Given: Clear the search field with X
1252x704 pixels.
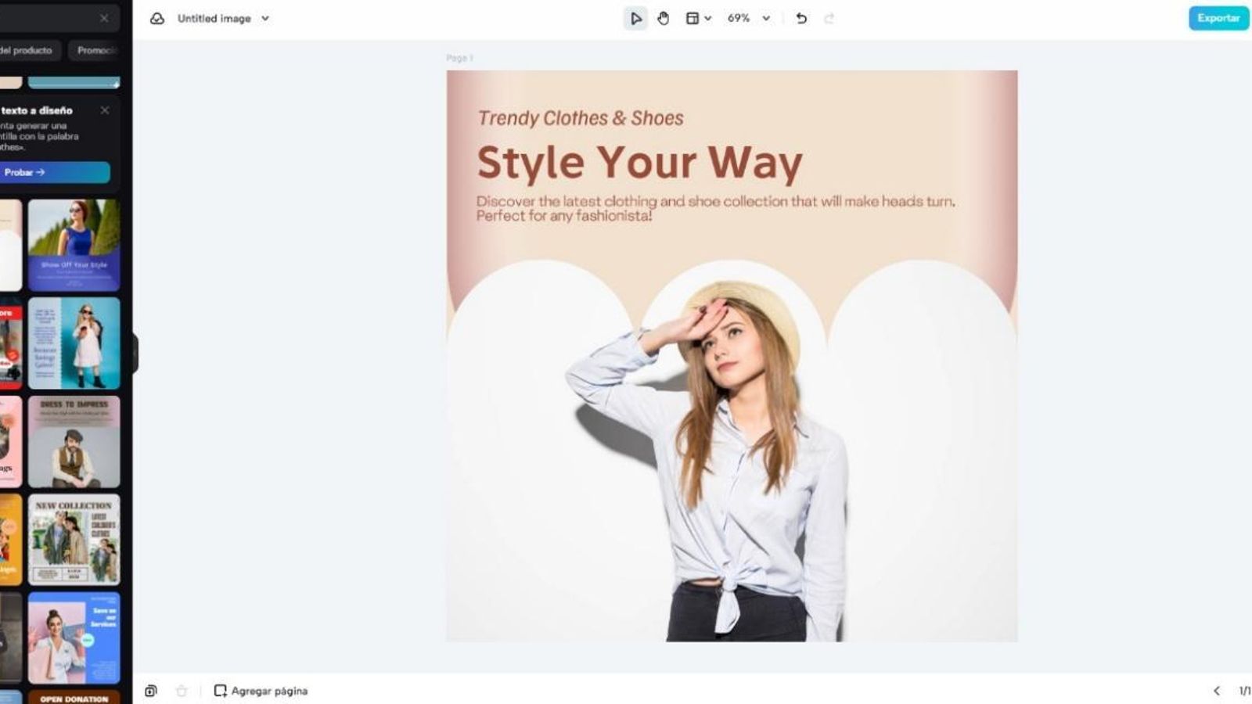Looking at the screenshot, I should coord(104,18).
